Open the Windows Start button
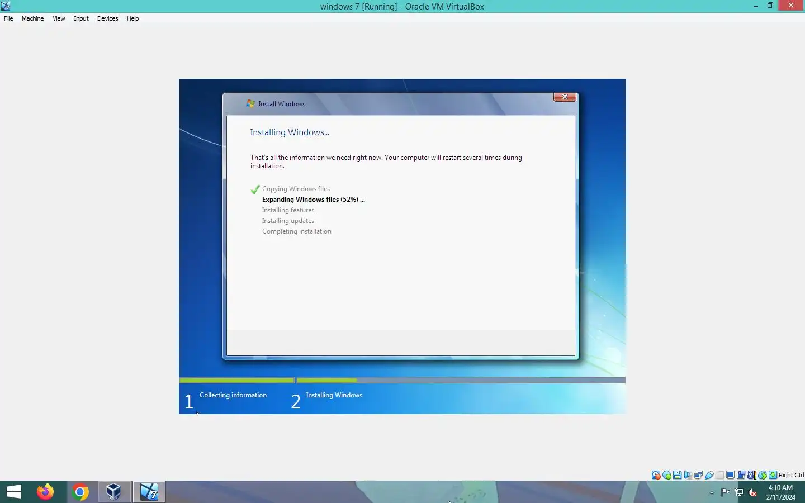 (x=14, y=492)
